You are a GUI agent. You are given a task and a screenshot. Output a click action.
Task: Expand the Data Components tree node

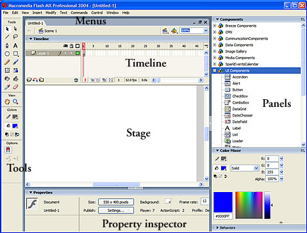tap(215, 45)
